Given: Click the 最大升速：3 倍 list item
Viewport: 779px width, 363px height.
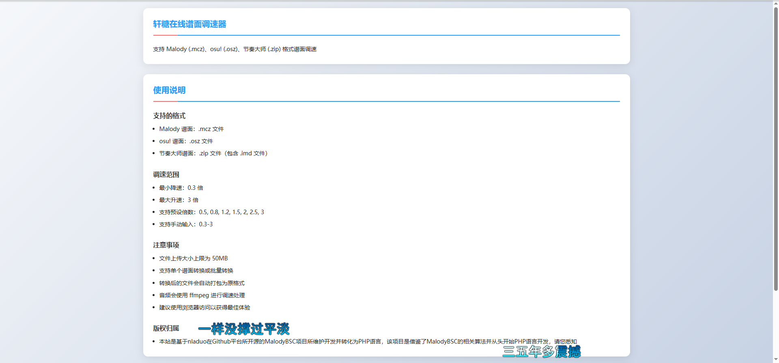Looking at the screenshot, I should pos(179,200).
